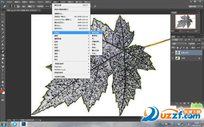Choose the Horizontal Type tool
The image size is (204, 127).
3,70
